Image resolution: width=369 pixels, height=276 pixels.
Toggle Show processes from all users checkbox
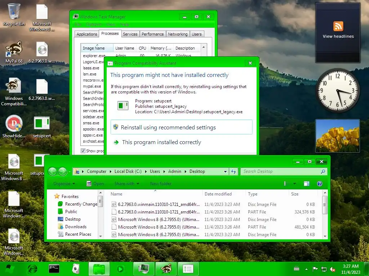click(83, 151)
